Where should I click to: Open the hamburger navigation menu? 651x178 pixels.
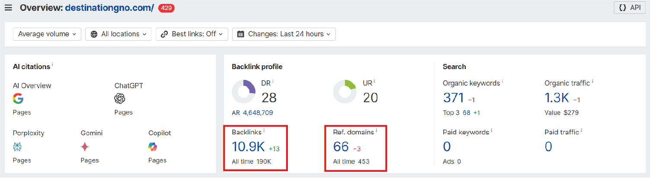click(8, 8)
